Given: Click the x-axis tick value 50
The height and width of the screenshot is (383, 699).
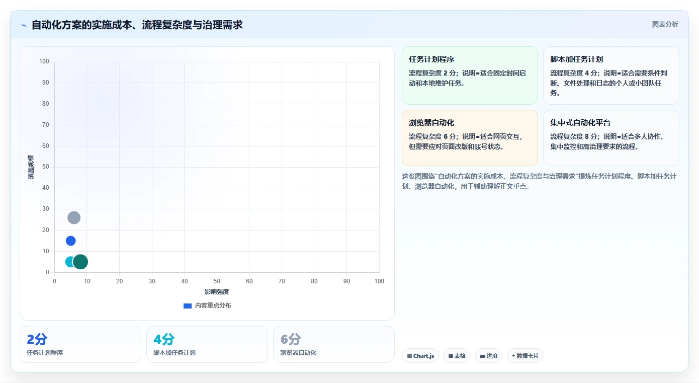Looking at the screenshot, I should point(217,281).
